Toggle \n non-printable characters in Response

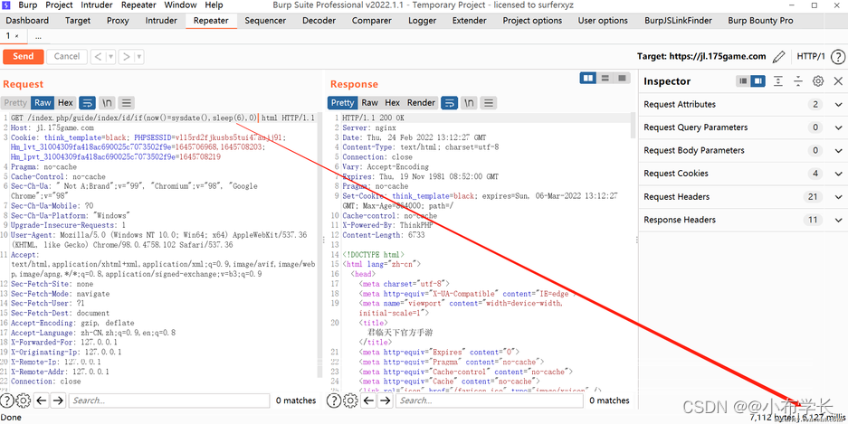pyautogui.click(x=470, y=103)
